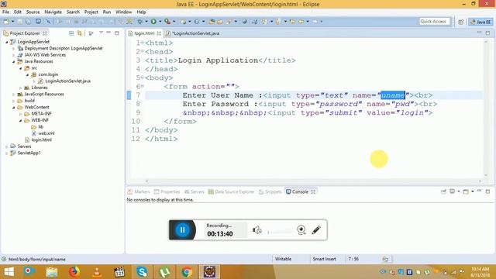Viewport: 496px width, 279px height.
Task: Click Link with Editor icon in Project Explorer
Action: pos(79,33)
